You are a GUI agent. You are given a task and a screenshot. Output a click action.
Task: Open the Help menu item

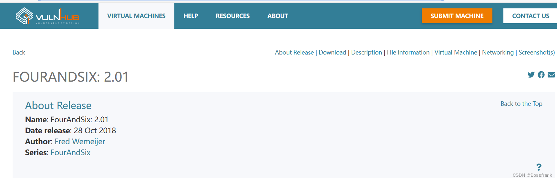coord(191,16)
